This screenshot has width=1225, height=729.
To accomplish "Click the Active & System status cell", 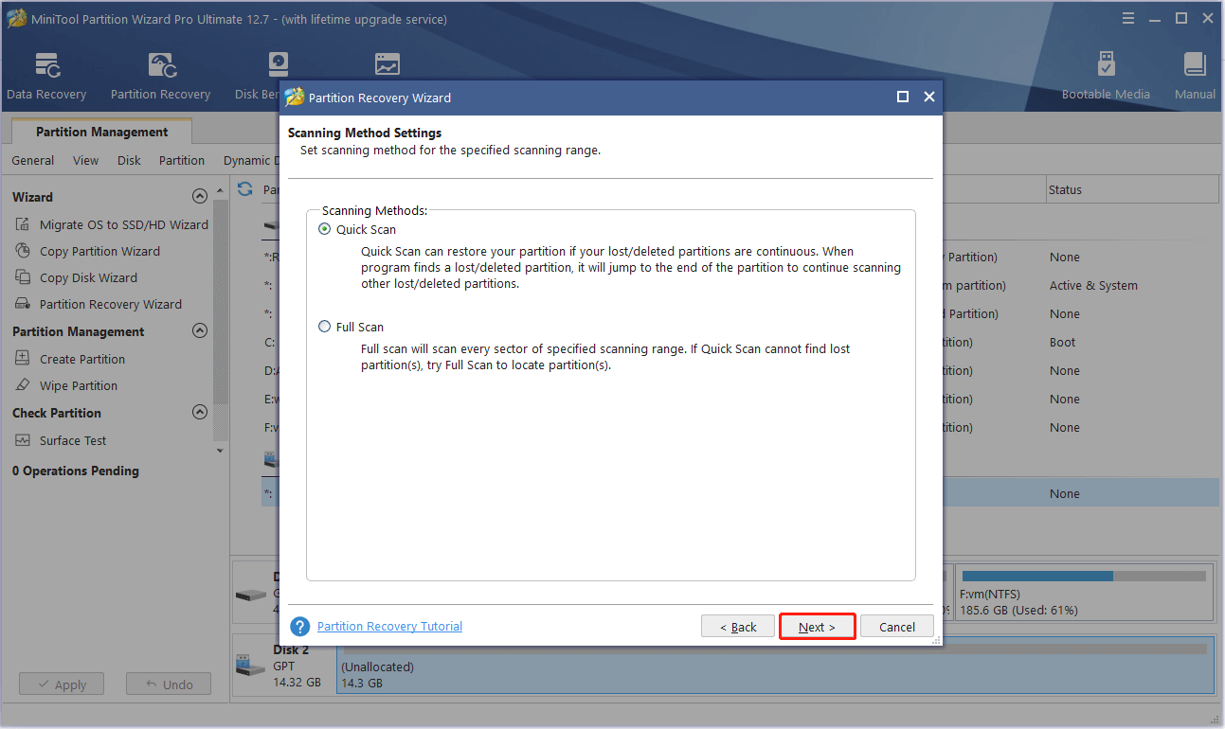I will click(1093, 285).
